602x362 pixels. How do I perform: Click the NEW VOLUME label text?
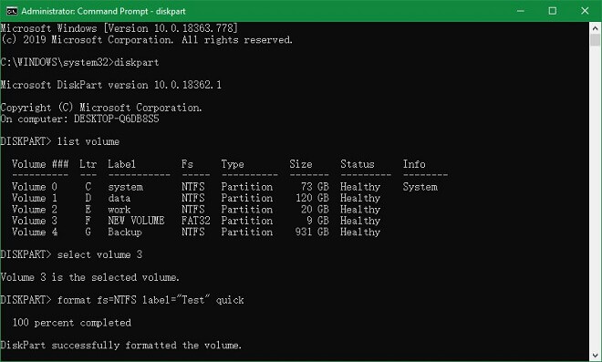(x=136, y=221)
